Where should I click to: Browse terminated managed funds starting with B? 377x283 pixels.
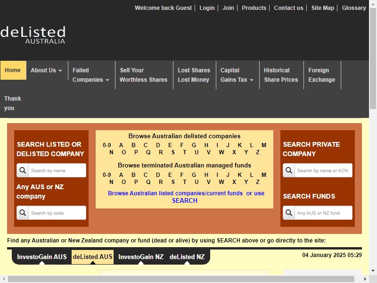(x=133, y=175)
